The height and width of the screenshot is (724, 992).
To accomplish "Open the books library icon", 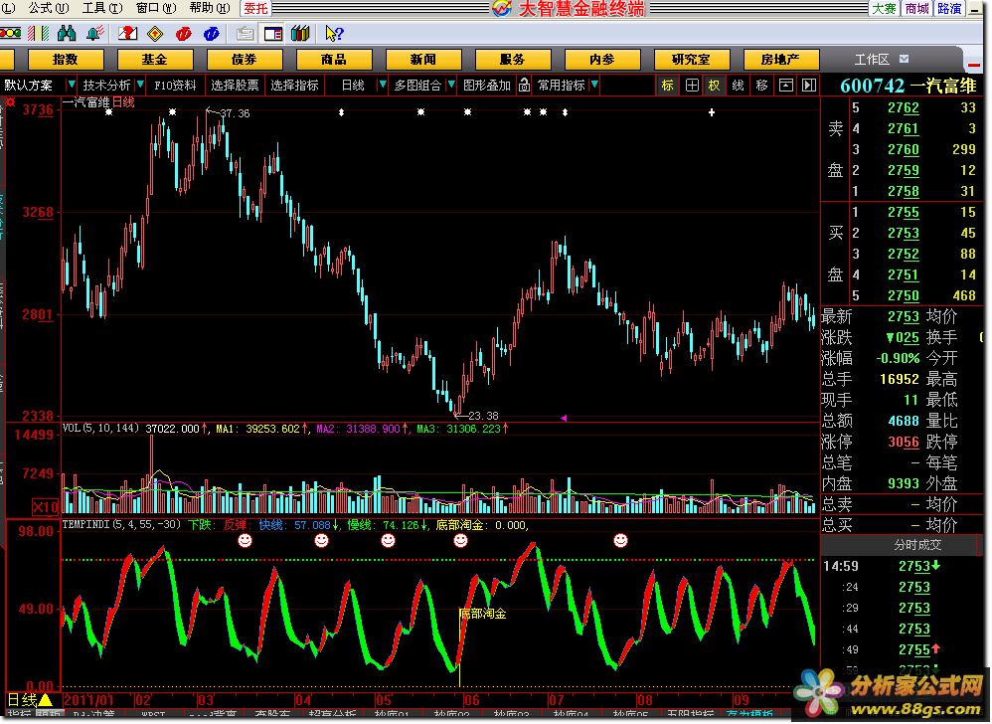I will (300, 33).
